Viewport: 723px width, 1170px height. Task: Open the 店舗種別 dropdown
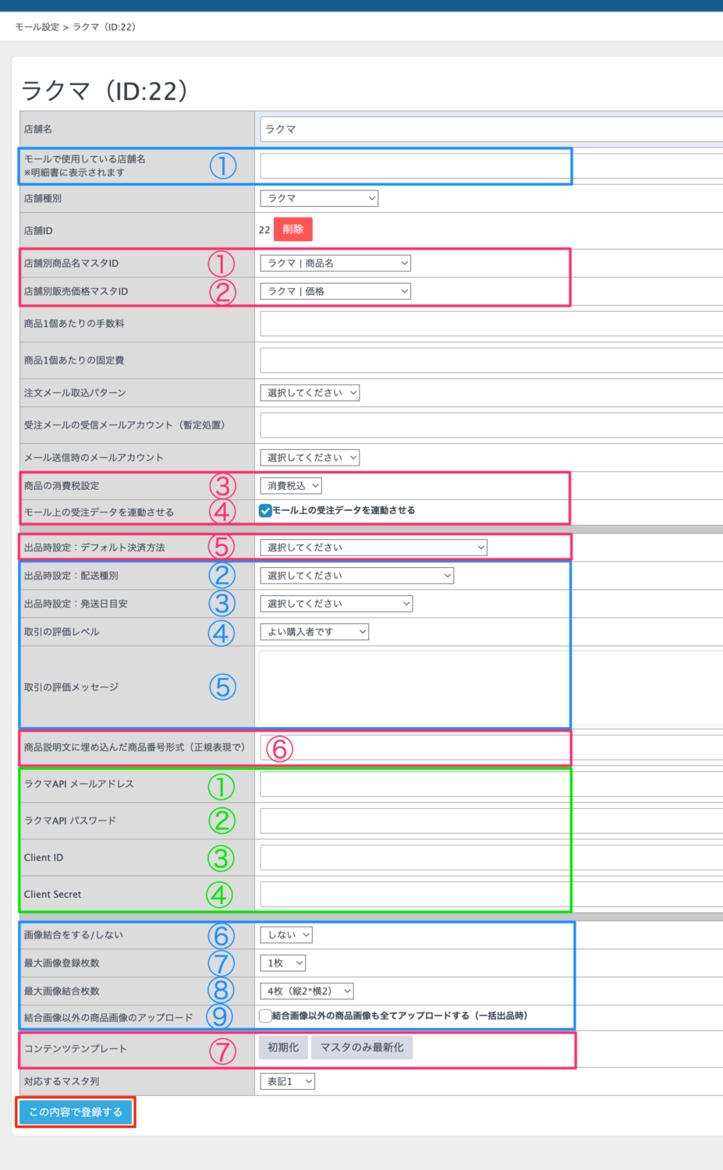pyautogui.click(x=319, y=198)
